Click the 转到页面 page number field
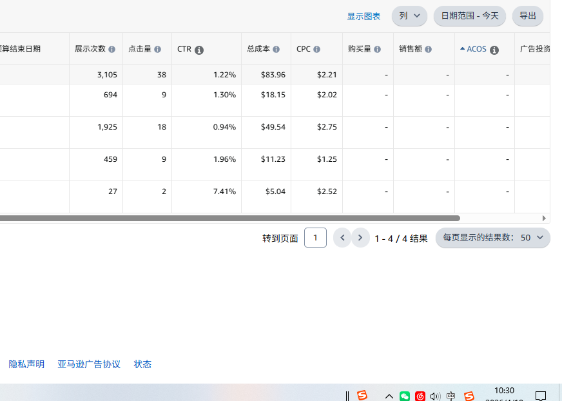The height and width of the screenshot is (401, 562). pos(315,238)
